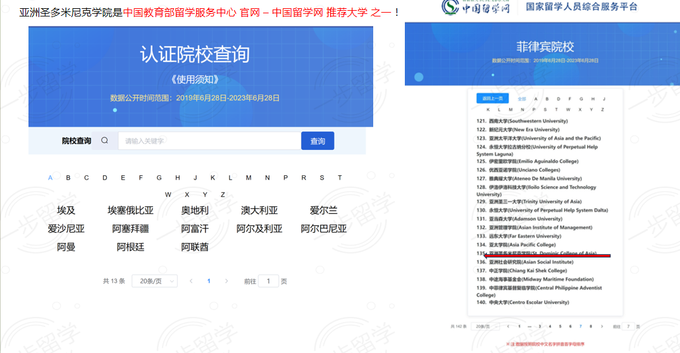This screenshot has width=680, height=353.
Task: Click page 3 in 菲律宾院校 pagination
Action: 540,326
